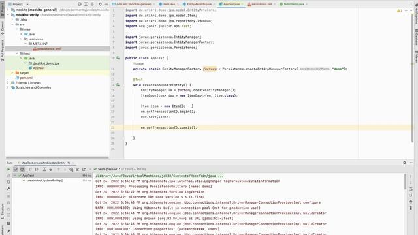Collapse AppTest node in test results
Screen dimensions: 418x235
tap(15, 176)
